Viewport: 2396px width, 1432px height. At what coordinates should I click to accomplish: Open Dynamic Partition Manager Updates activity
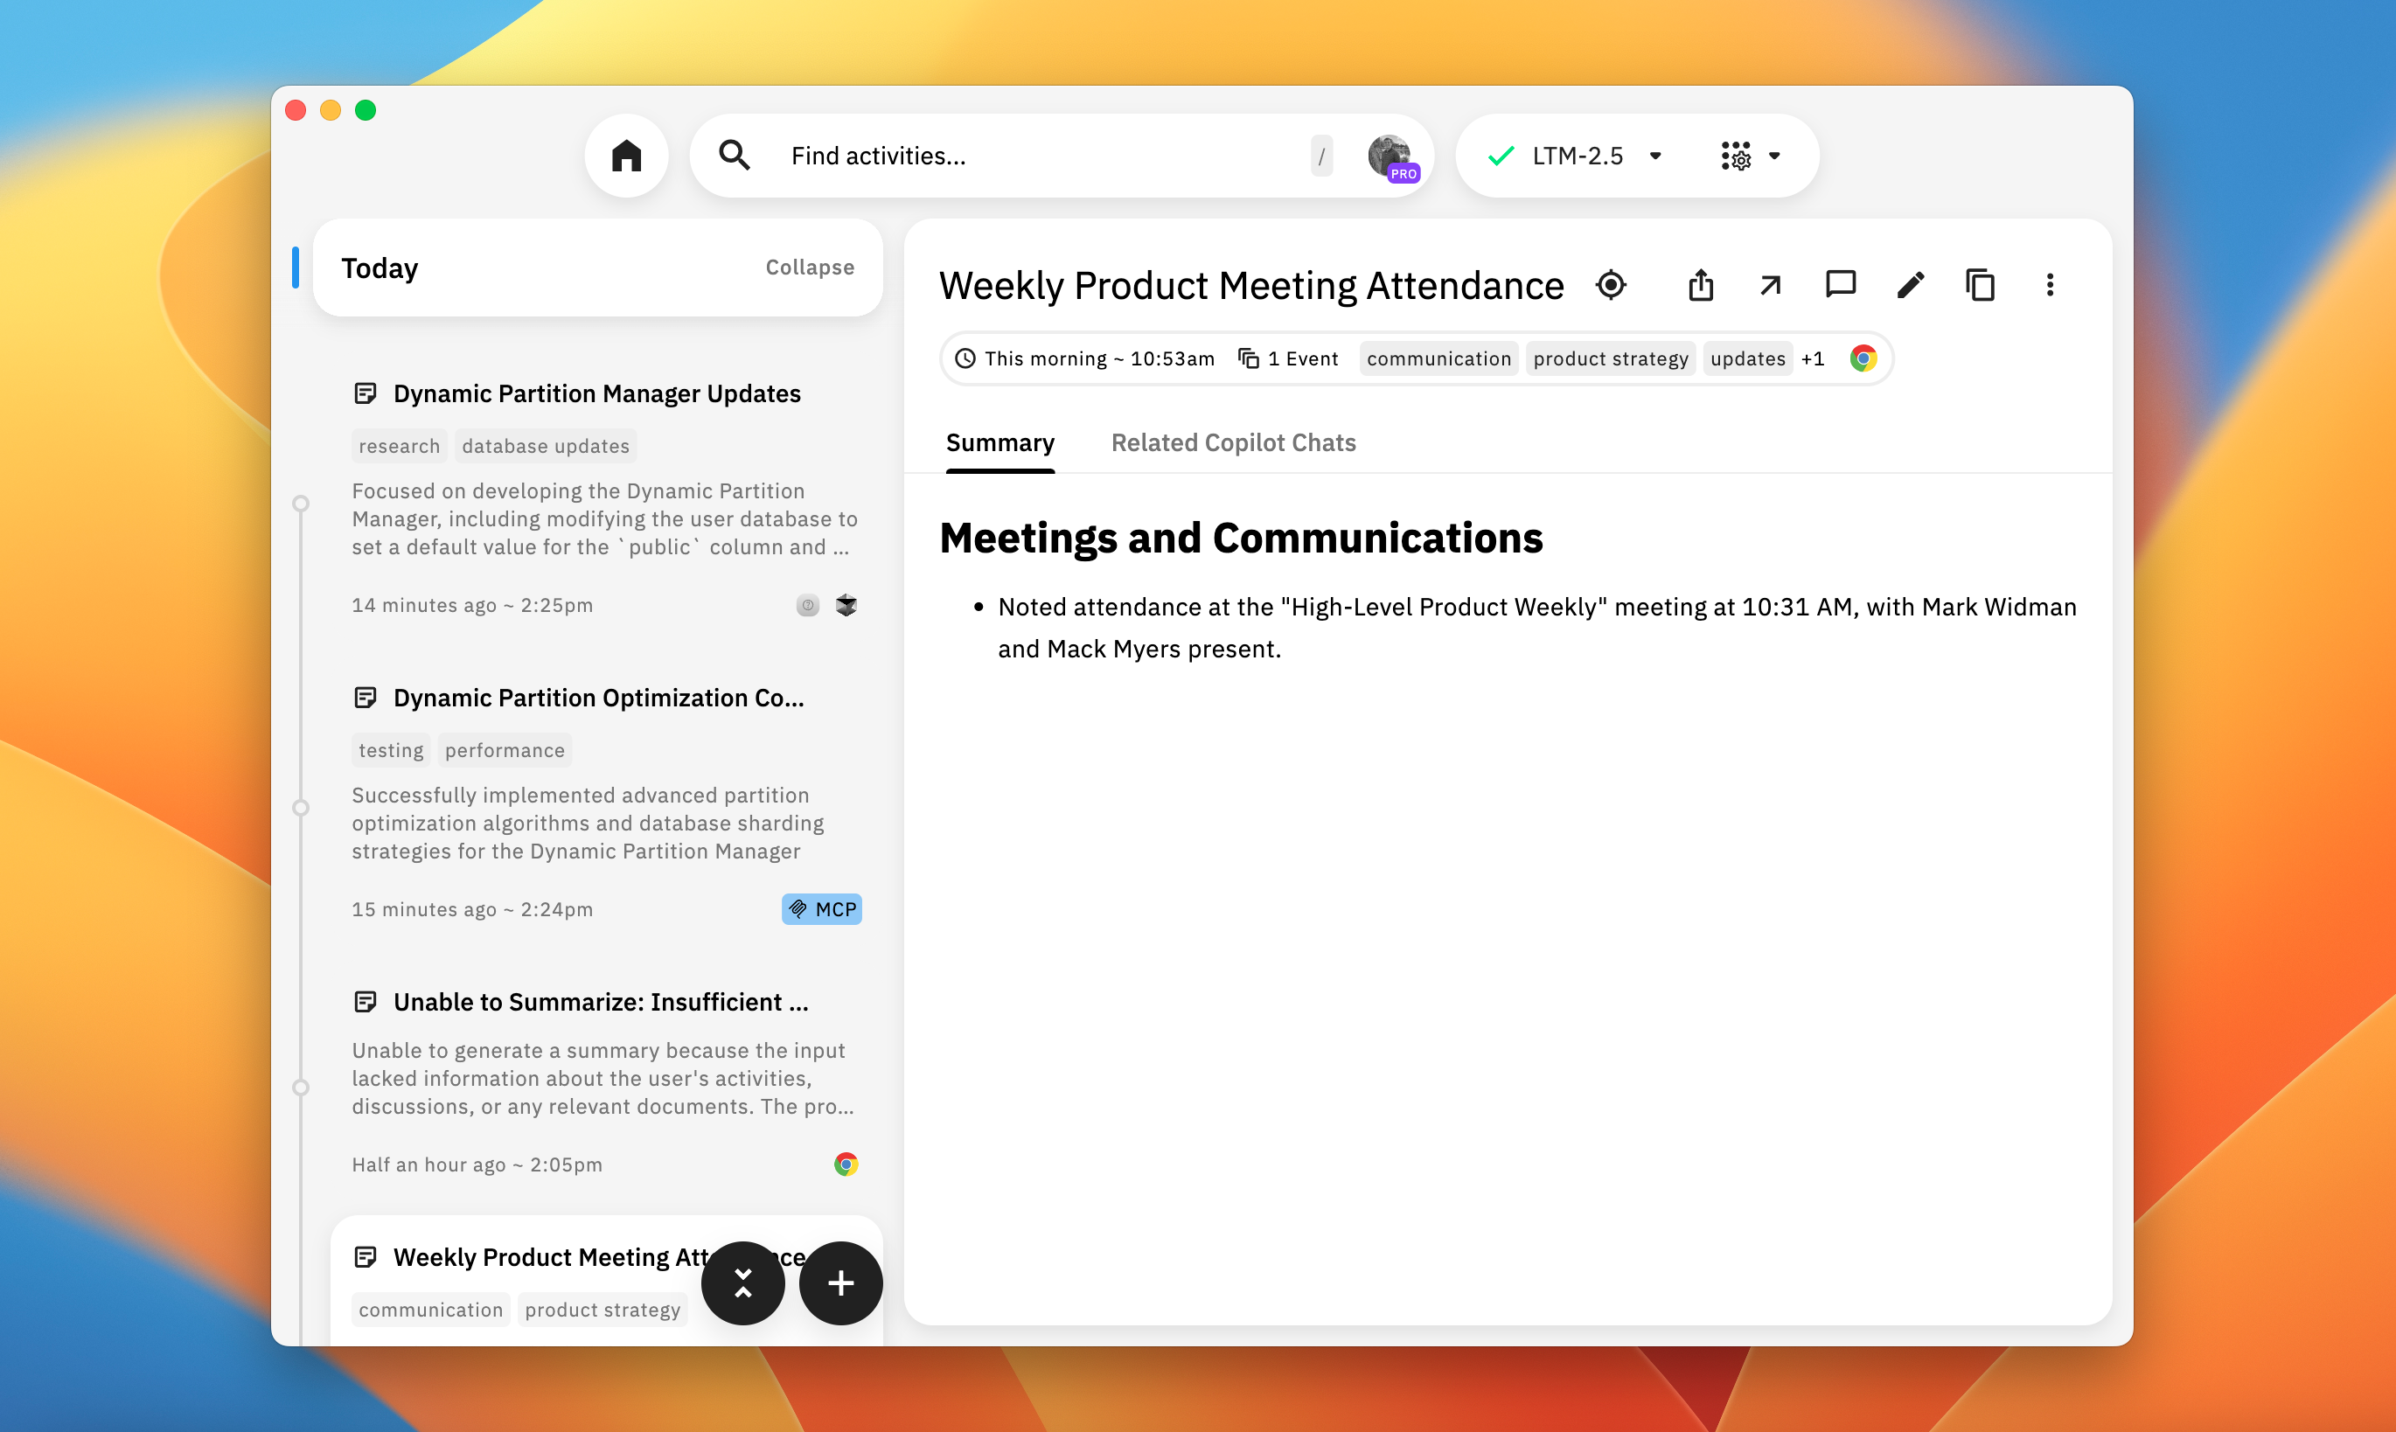(x=596, y=393)
